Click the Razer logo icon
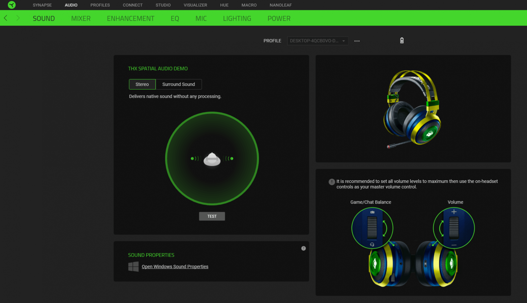The image size is (527, 303). click(12, 5)
